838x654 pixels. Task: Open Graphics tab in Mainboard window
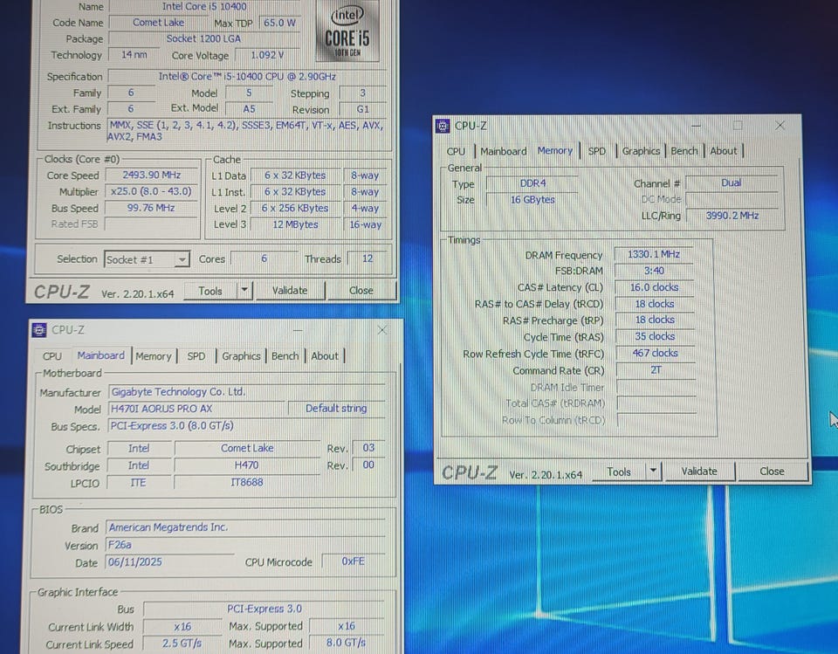tap(241, 356)
